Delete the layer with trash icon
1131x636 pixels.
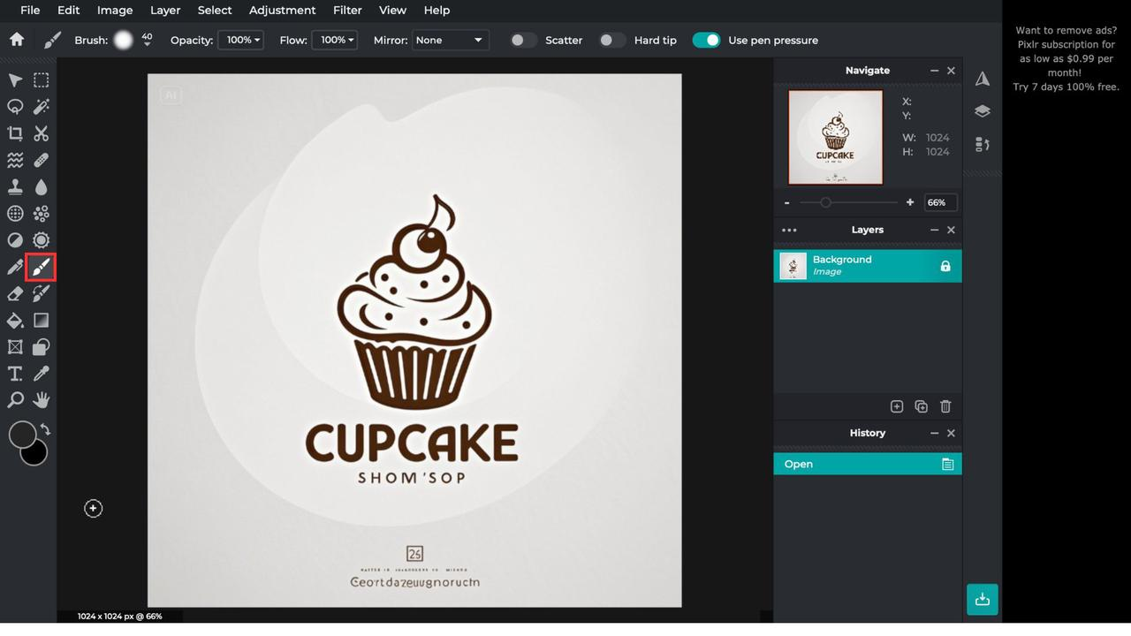[x=945, y=406]
